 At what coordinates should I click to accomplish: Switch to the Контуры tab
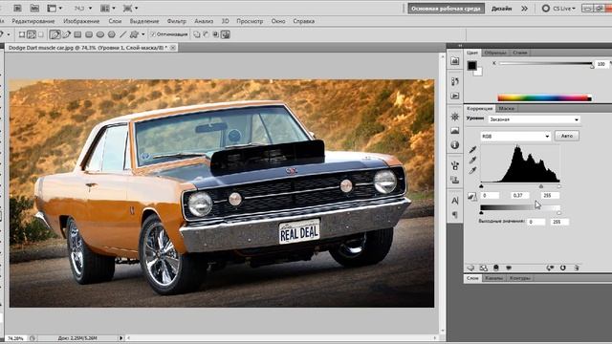click(520, 278)
